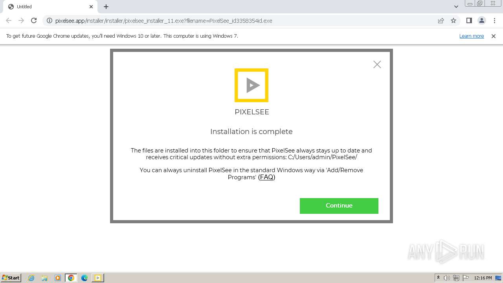
Task: Open Action Center flag icon
Action: click(x=466, y=278)
